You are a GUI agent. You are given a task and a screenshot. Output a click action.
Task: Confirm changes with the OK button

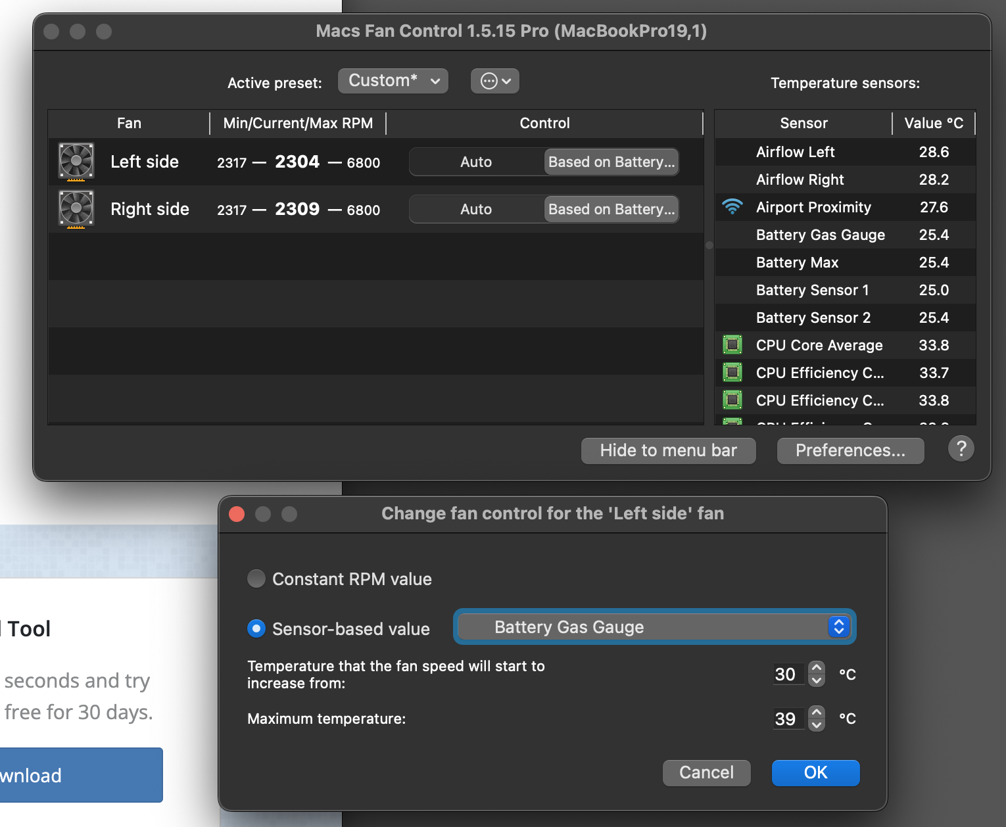(x=815, y=772)
